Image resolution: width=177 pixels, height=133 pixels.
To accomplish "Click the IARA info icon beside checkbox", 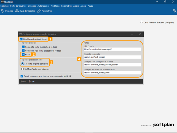I will (x=70, y=76).
